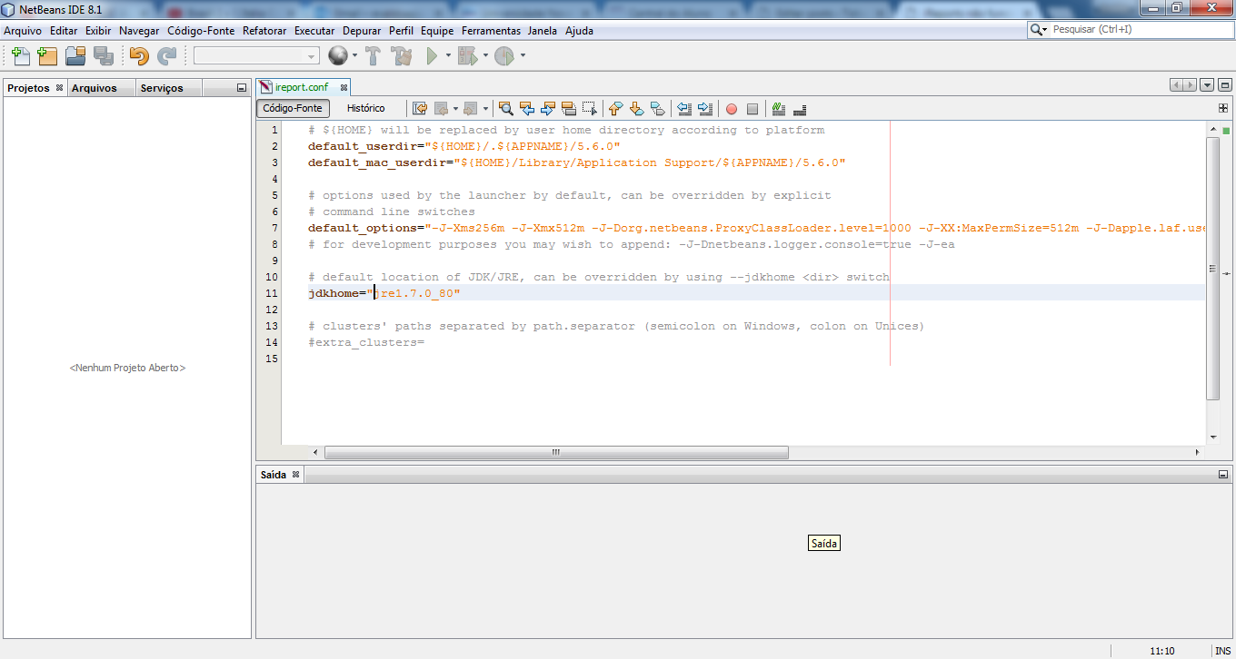Click the New Project toolbar icon
This screenshot has width=1236, height=659.
pyautogui.click(x=47, y=56)
